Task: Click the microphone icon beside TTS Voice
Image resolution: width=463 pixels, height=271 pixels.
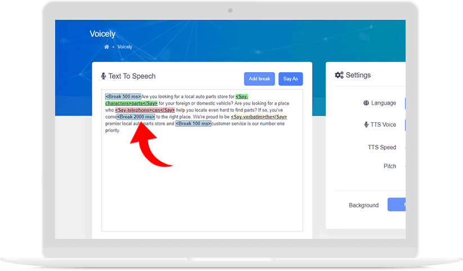Action: pos(366,125)
